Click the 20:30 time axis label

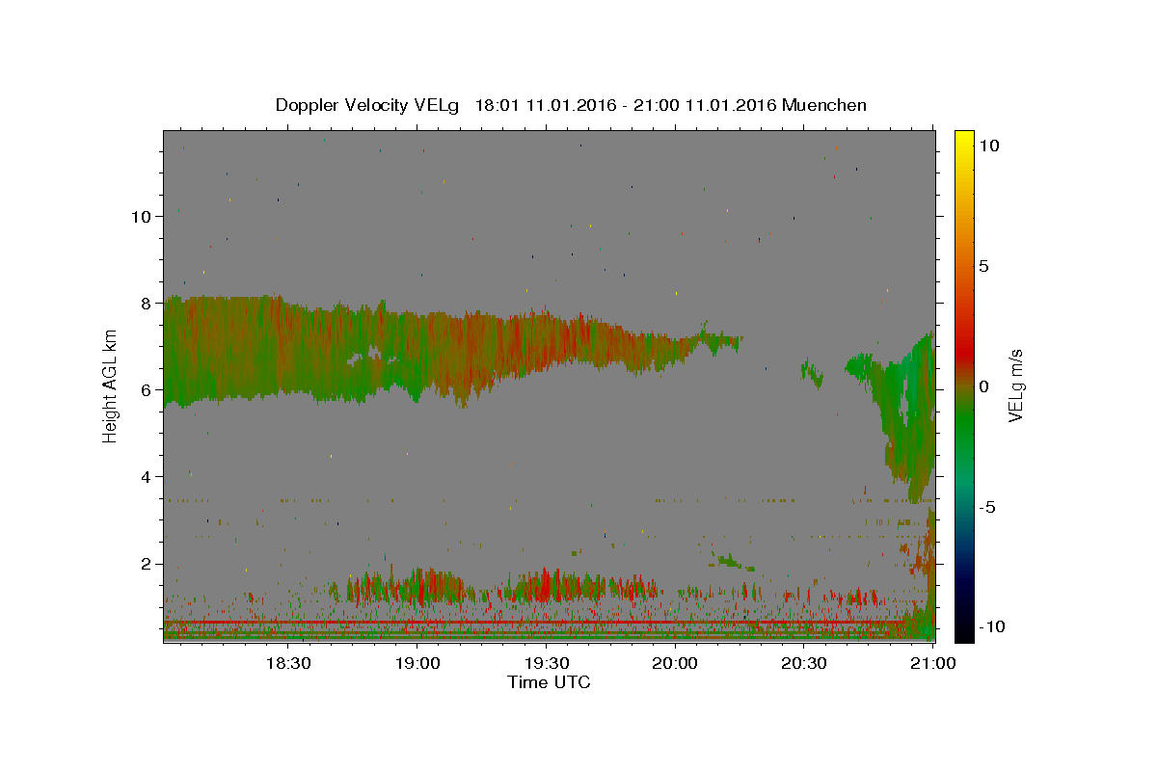[804, 663]
